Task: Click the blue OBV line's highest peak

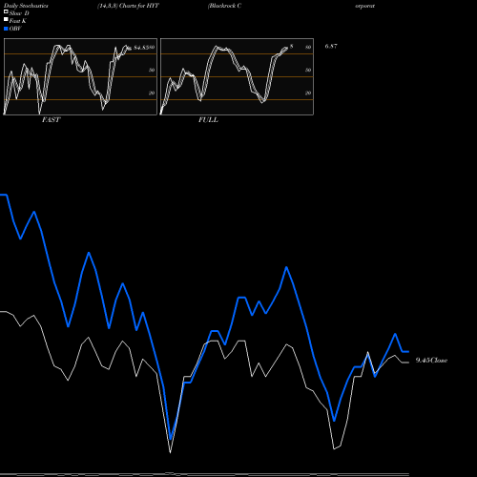Action: [4, 195]
